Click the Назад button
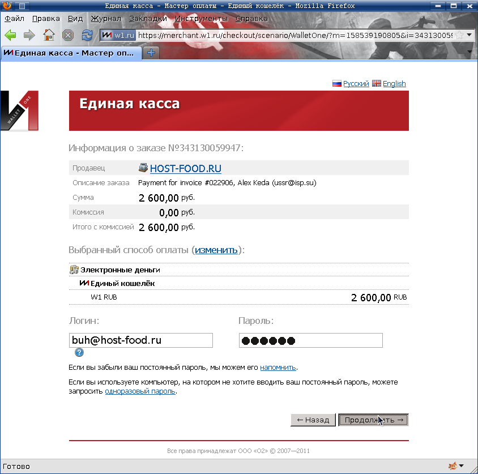478x474 pixels. coord(313,420)
